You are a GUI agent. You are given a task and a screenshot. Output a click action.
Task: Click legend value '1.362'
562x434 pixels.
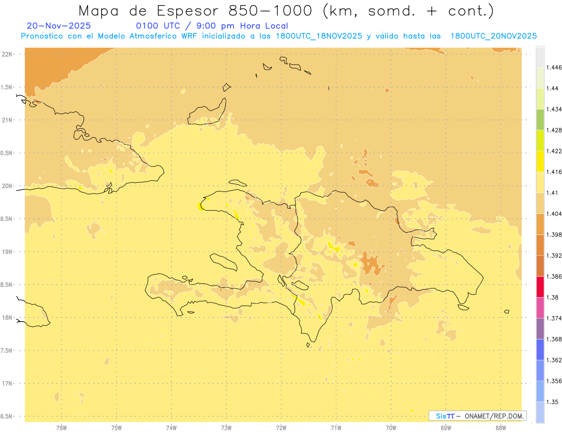click(x=554, y=360)
